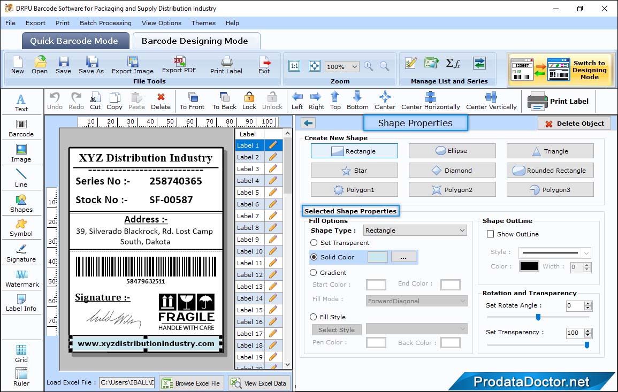618x392 pixels.
Task: Pick the Line drawing tool
Action: click(x=21, y=178)
